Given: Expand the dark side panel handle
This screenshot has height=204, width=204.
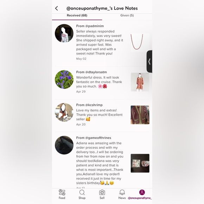Looking at the screenshot, I should click(149, 62).
